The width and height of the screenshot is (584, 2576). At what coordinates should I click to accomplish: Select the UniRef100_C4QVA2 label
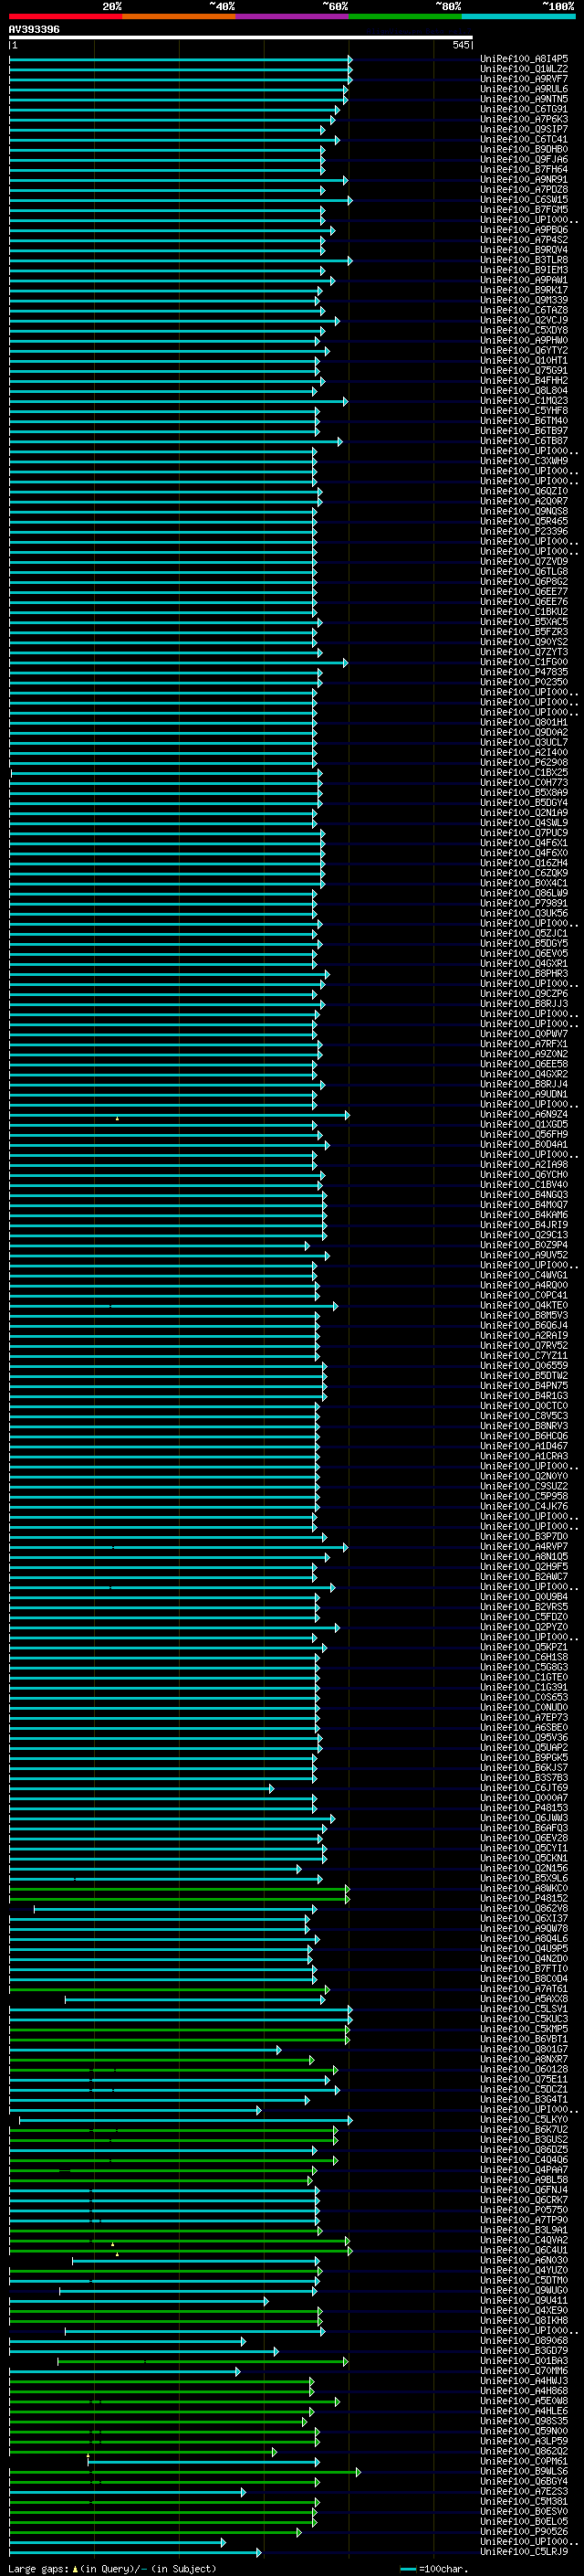[x=524, y=2240]
